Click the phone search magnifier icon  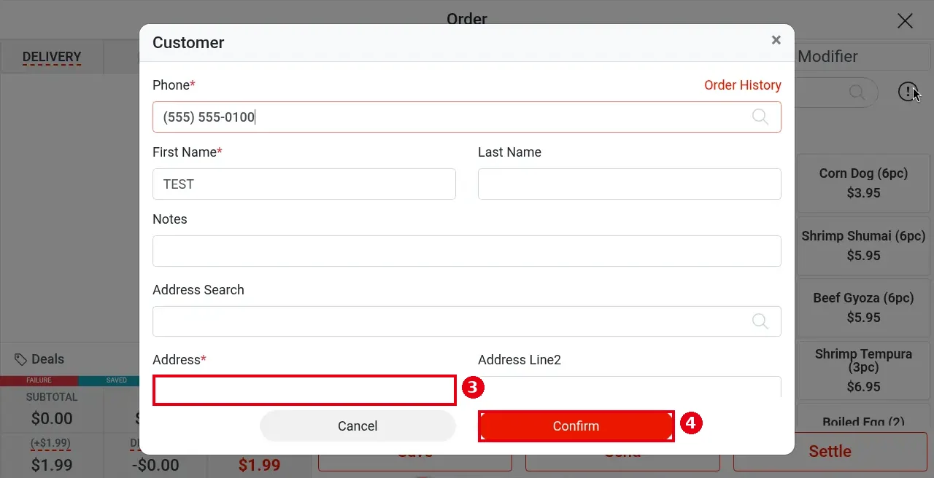coord(760,117)
